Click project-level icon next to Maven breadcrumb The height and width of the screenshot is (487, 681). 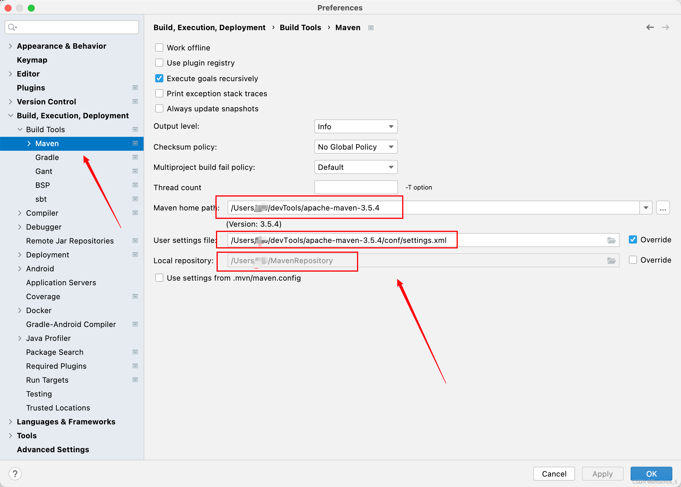(371, 28)
